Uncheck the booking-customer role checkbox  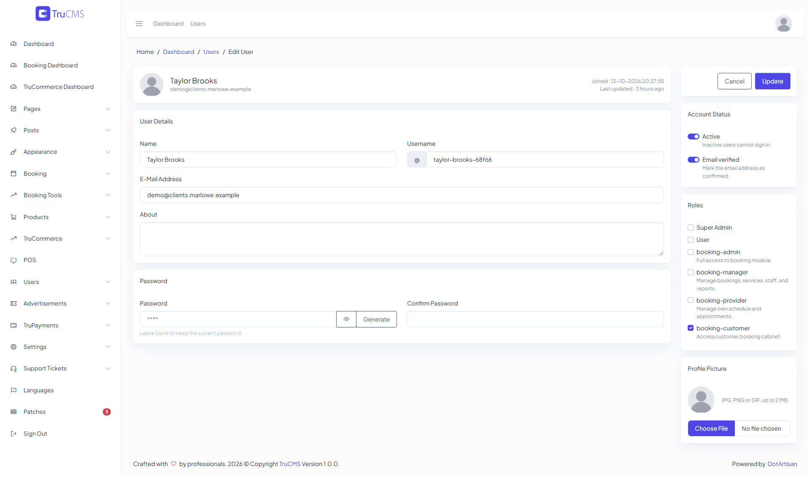pos(691,328)
